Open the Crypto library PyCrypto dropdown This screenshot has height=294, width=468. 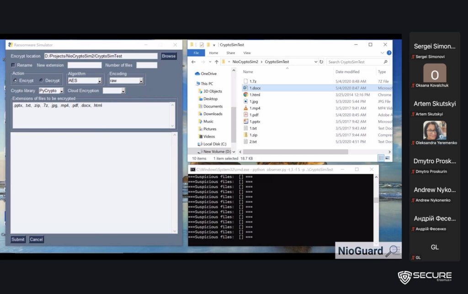(x=61, y=91)
